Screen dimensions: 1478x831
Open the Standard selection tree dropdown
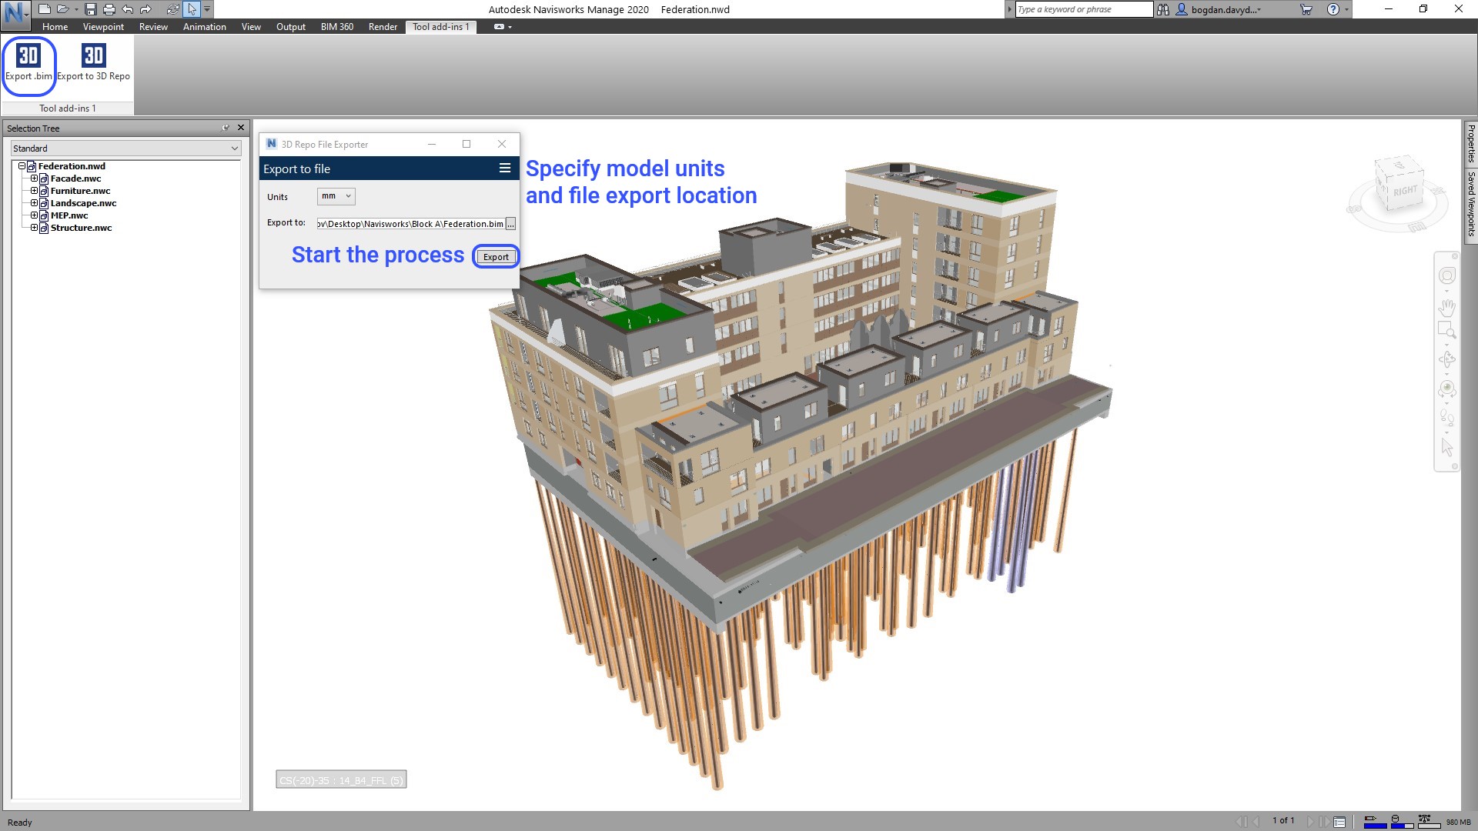tap(125, 149)
